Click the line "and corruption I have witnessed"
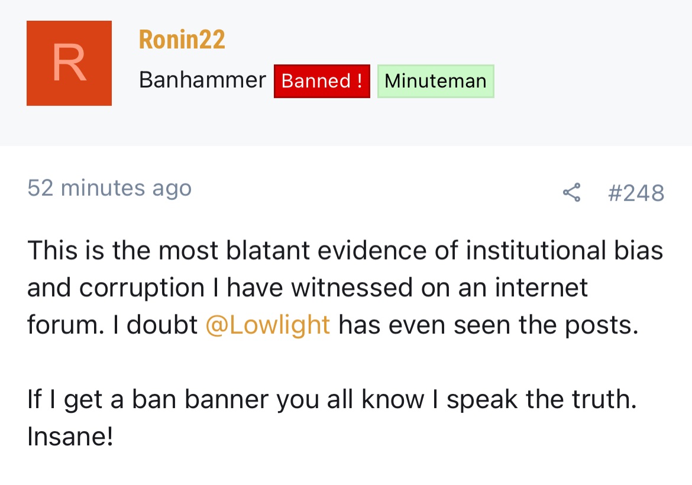The height and width of the screenshot is (485, 692). [307, 287]
